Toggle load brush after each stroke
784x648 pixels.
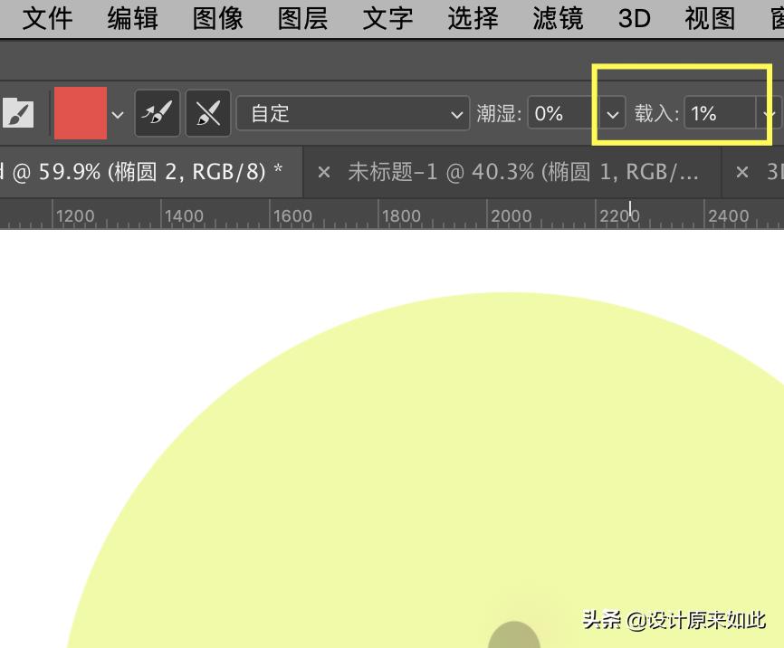[x=158, y=112]
